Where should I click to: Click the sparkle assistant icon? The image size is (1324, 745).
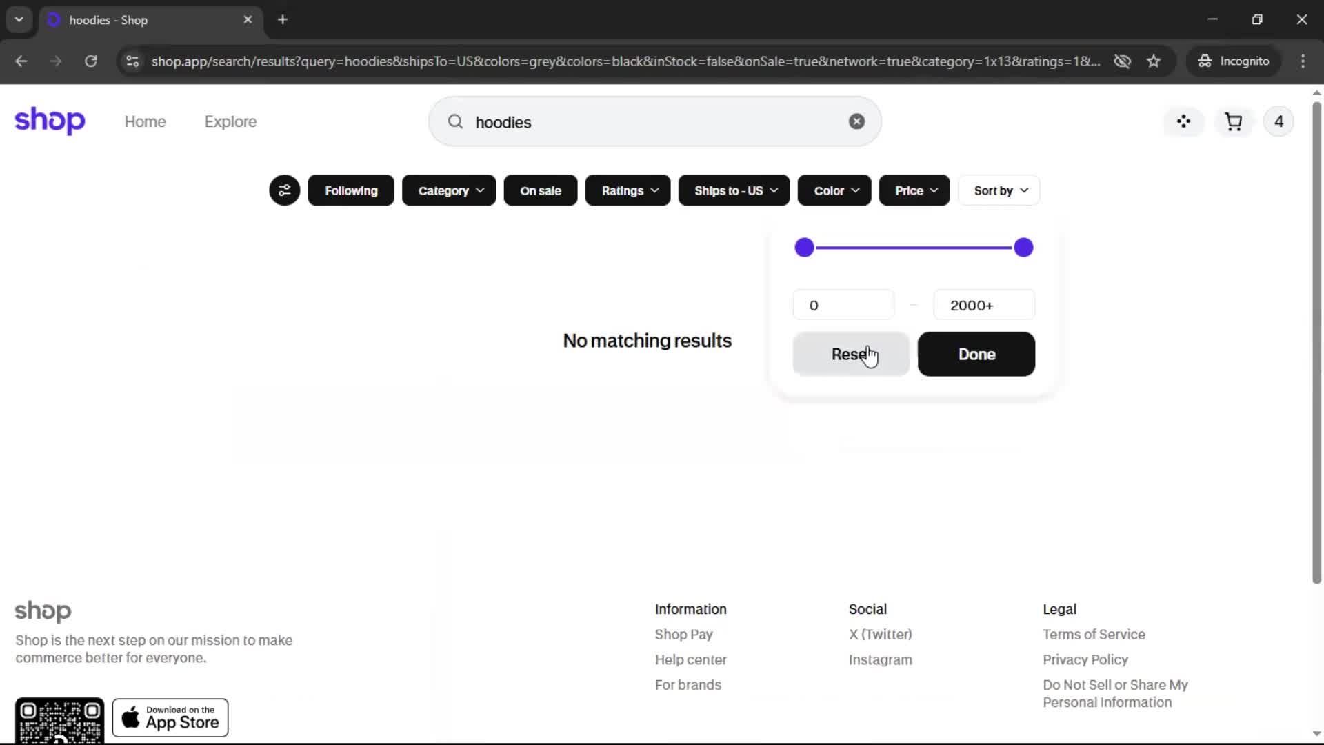point(1183,121)
